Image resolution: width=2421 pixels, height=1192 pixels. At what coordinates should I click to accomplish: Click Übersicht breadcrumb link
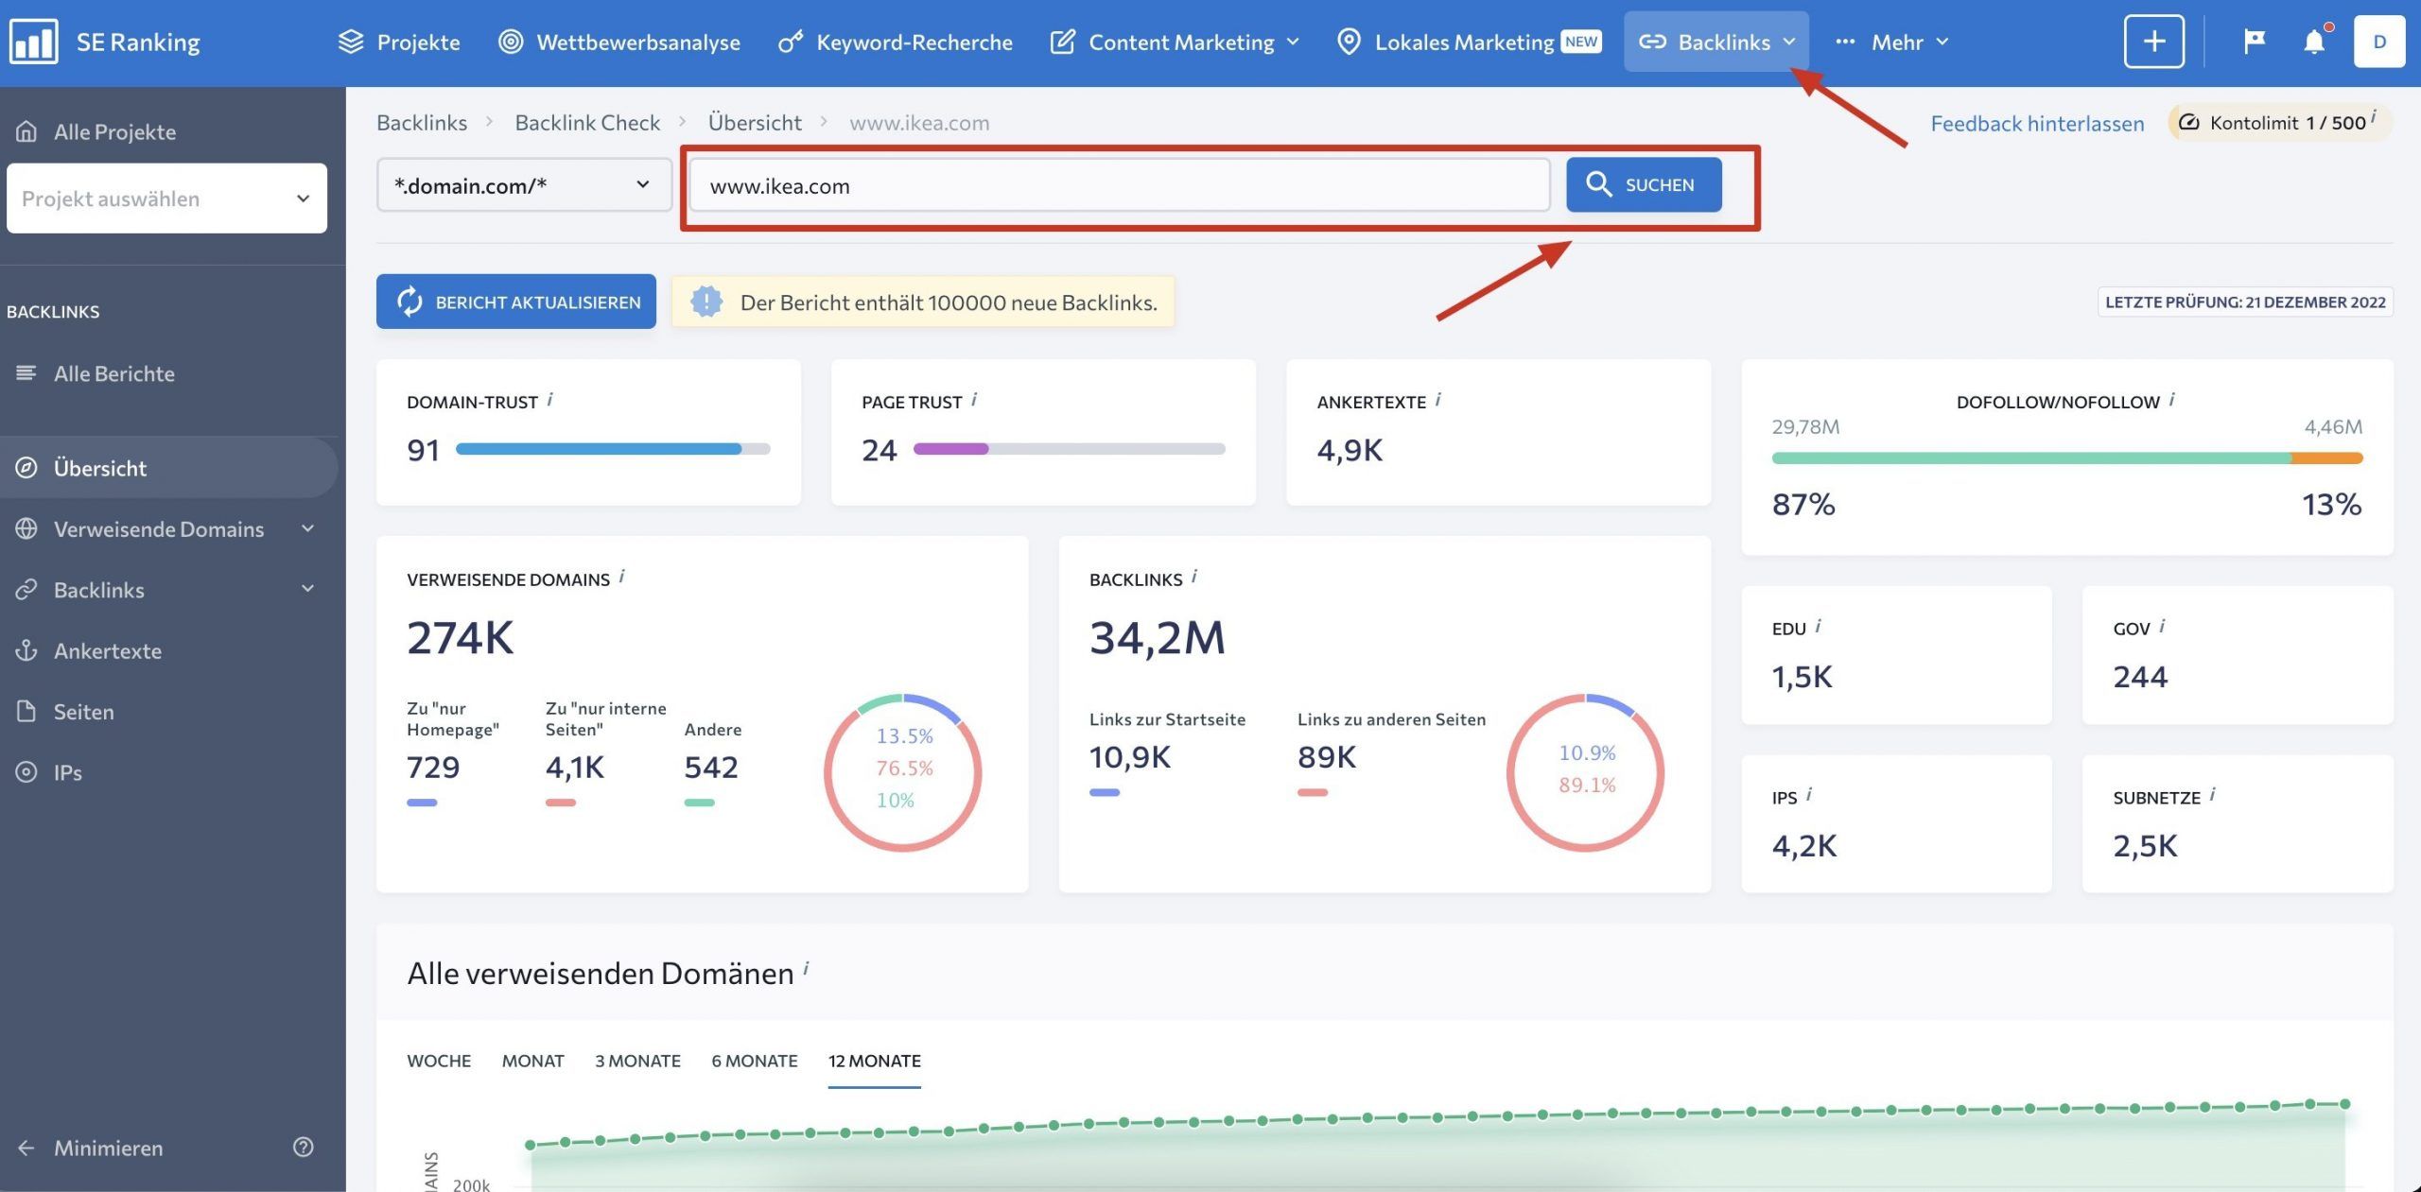pos(755,123)
